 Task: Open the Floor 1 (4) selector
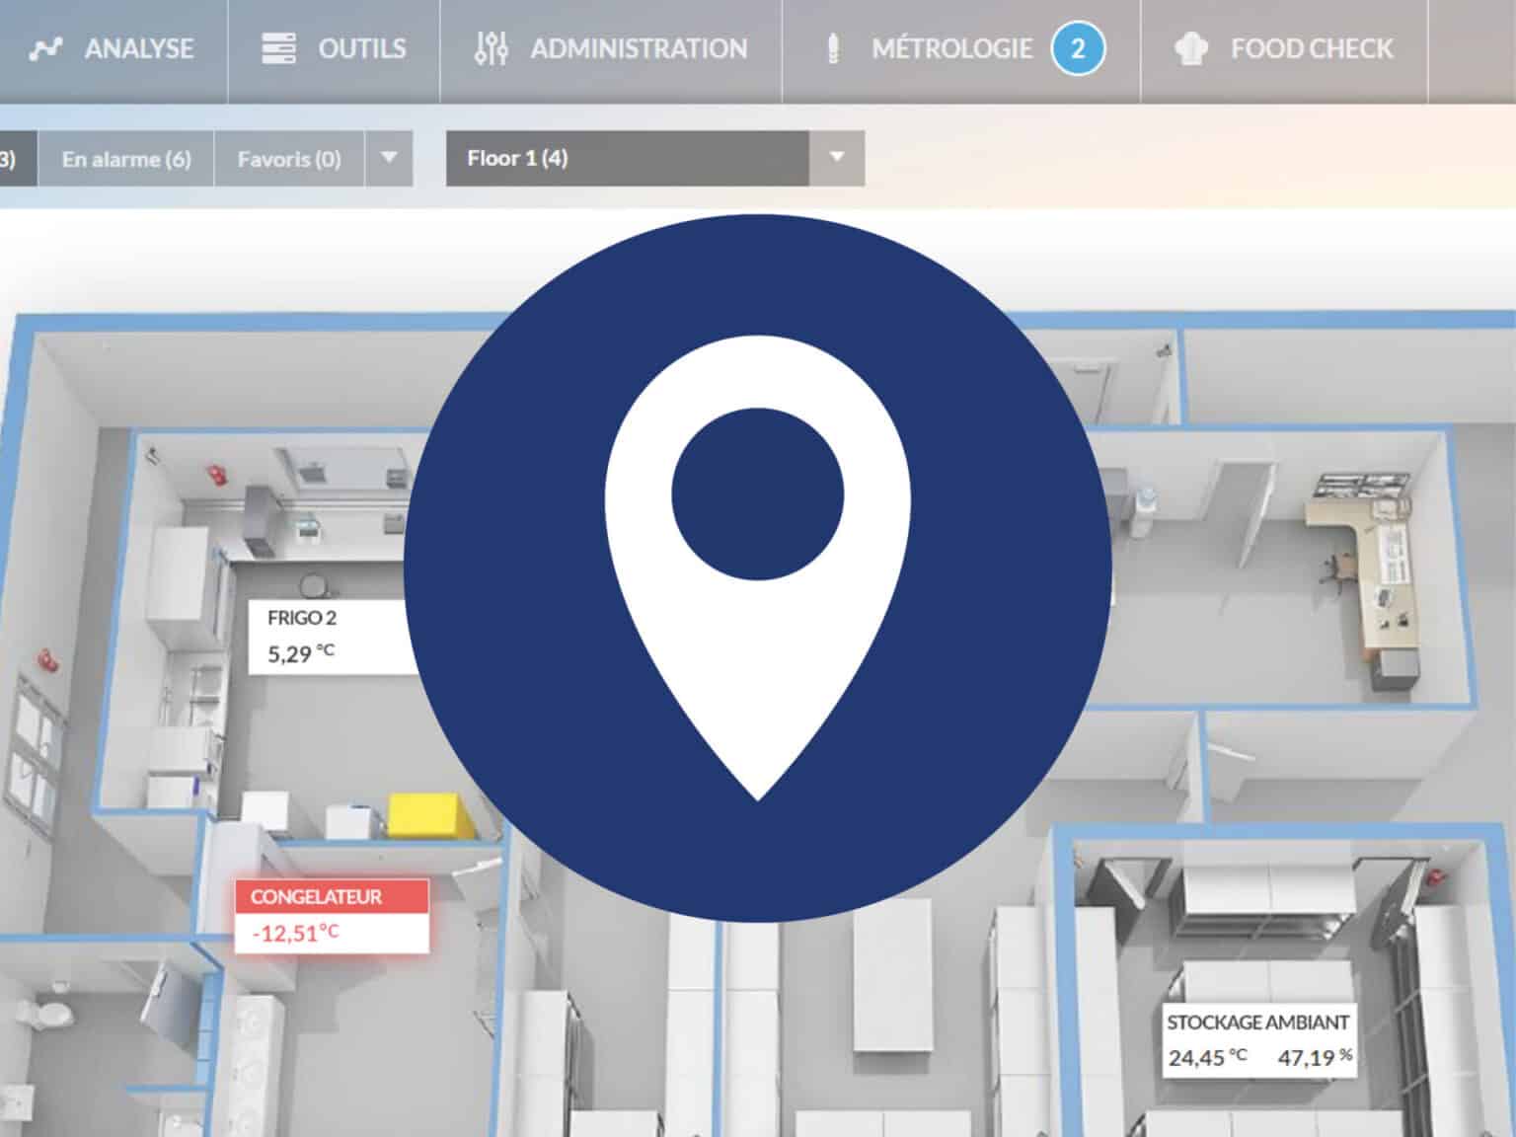632,158
